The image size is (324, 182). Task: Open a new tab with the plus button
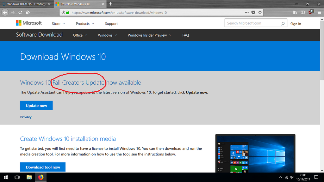click(x=110, y=4)
